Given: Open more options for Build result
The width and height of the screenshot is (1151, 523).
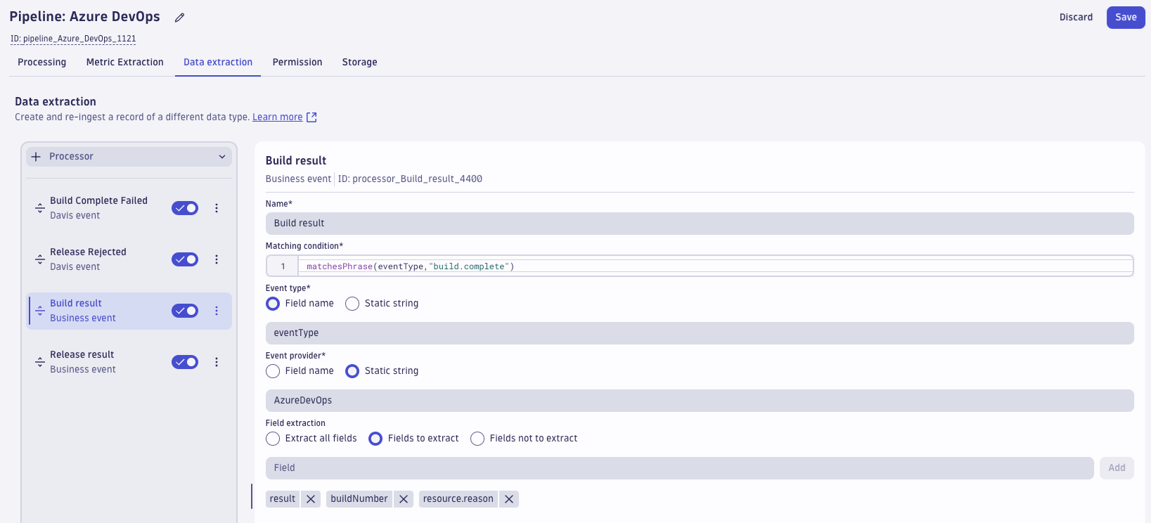Looking at the screenshot, I should (217, 311).
